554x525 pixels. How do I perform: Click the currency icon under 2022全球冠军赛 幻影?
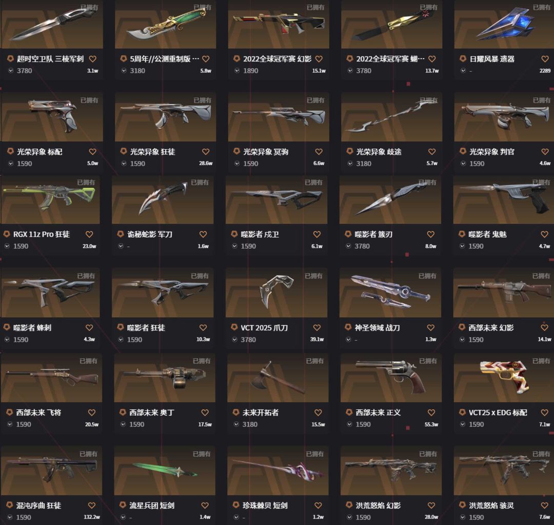[236, 71]
